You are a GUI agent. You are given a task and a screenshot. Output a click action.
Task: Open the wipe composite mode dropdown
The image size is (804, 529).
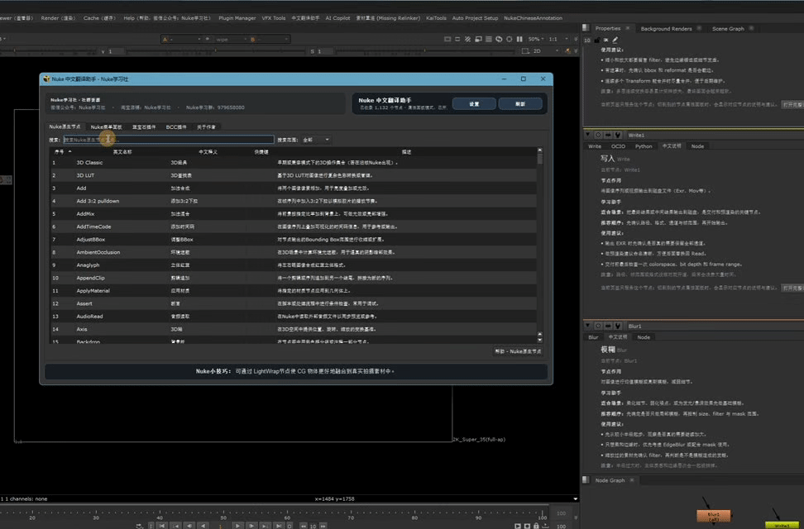coord(230,40)
